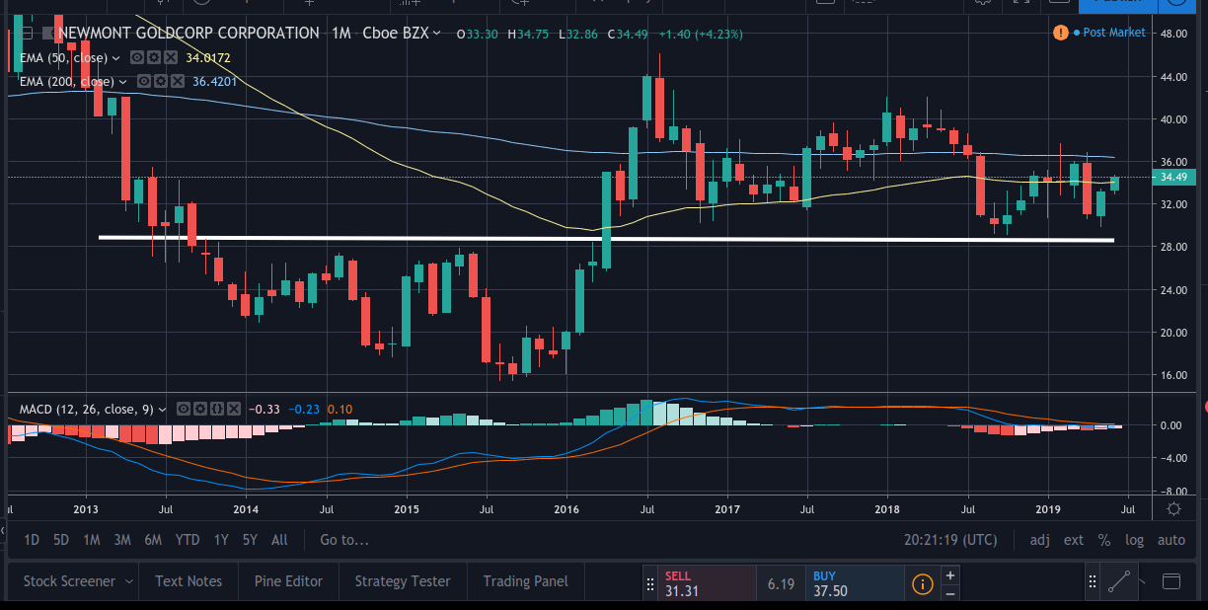
Task: Show All date range
Action: coord(279,540)
